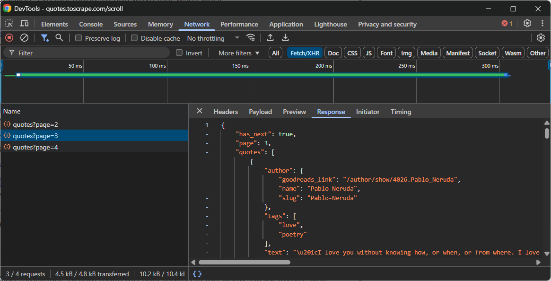
Task: Show the Payload tab of request
Action: pos(261,112)
